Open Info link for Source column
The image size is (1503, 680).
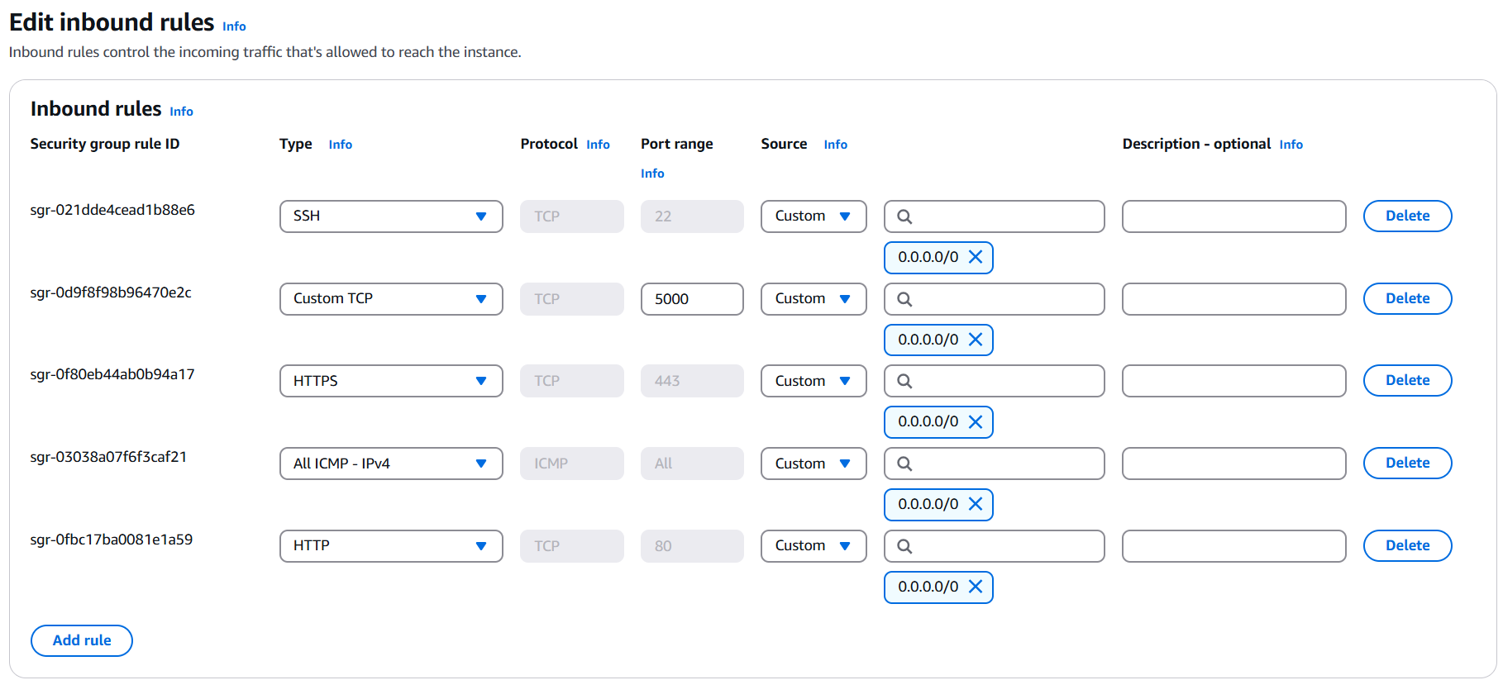pos(835,145)
